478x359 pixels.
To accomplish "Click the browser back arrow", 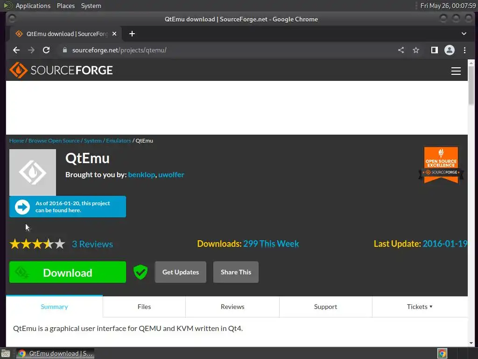I will pos(16,50).
